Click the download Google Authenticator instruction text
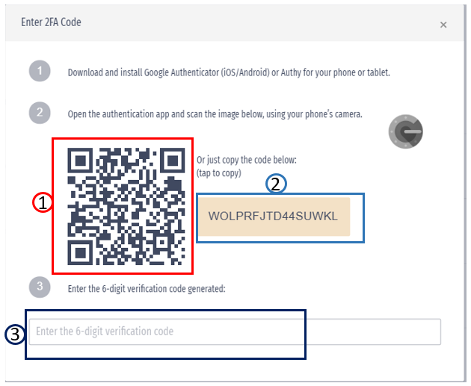Screen dimensions: 471x386 pos(229,73)
